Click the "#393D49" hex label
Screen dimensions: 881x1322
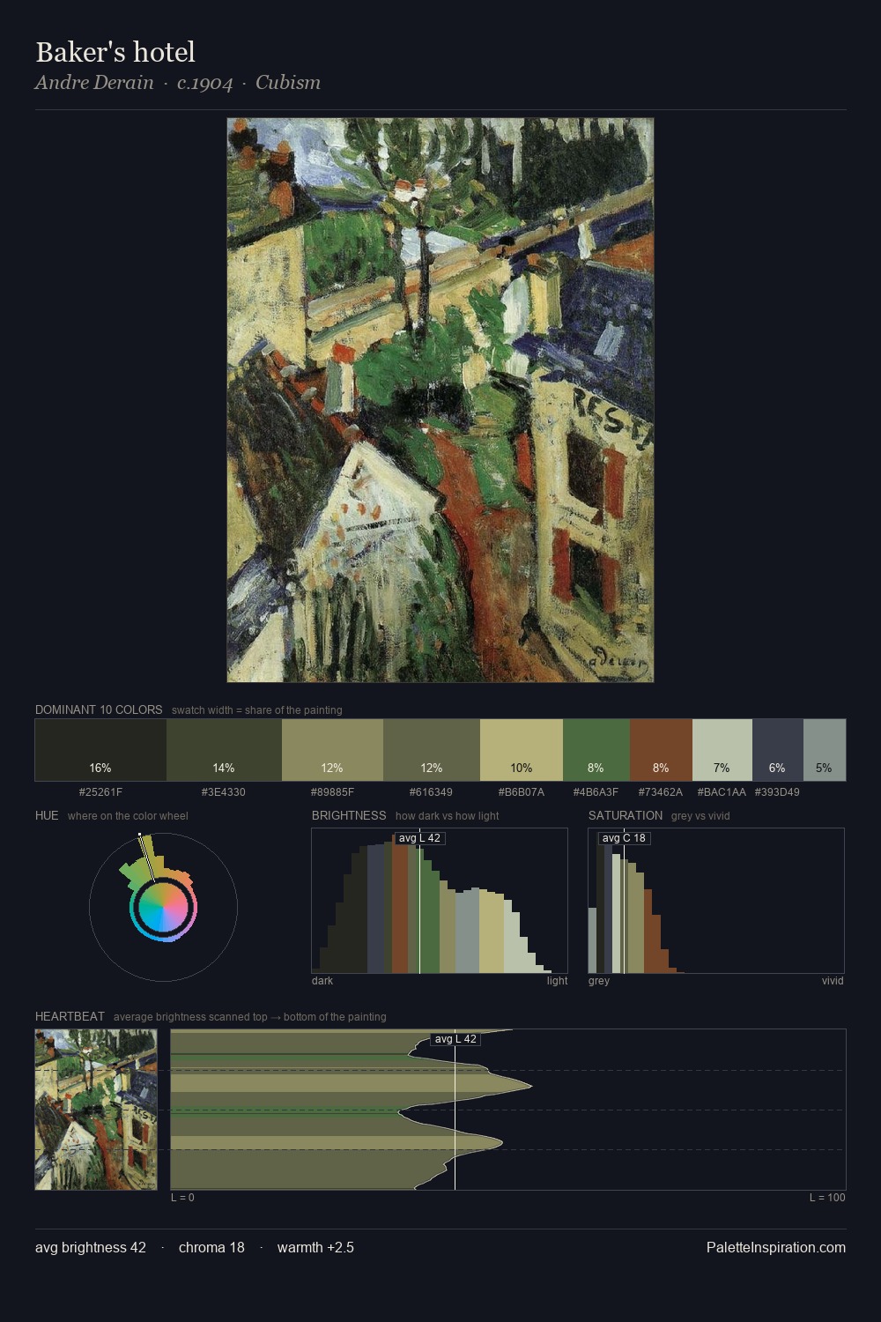777,792
